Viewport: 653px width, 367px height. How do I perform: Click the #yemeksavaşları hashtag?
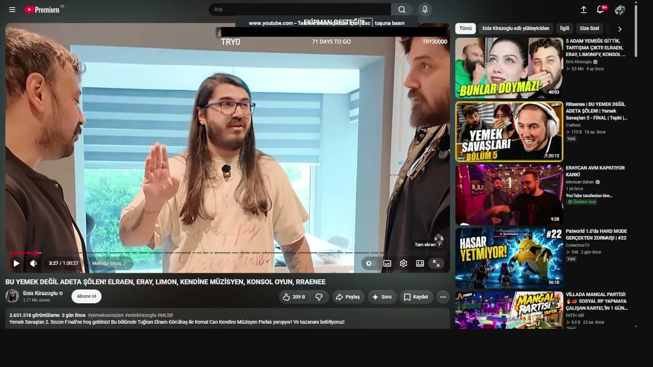pos(106,315)
